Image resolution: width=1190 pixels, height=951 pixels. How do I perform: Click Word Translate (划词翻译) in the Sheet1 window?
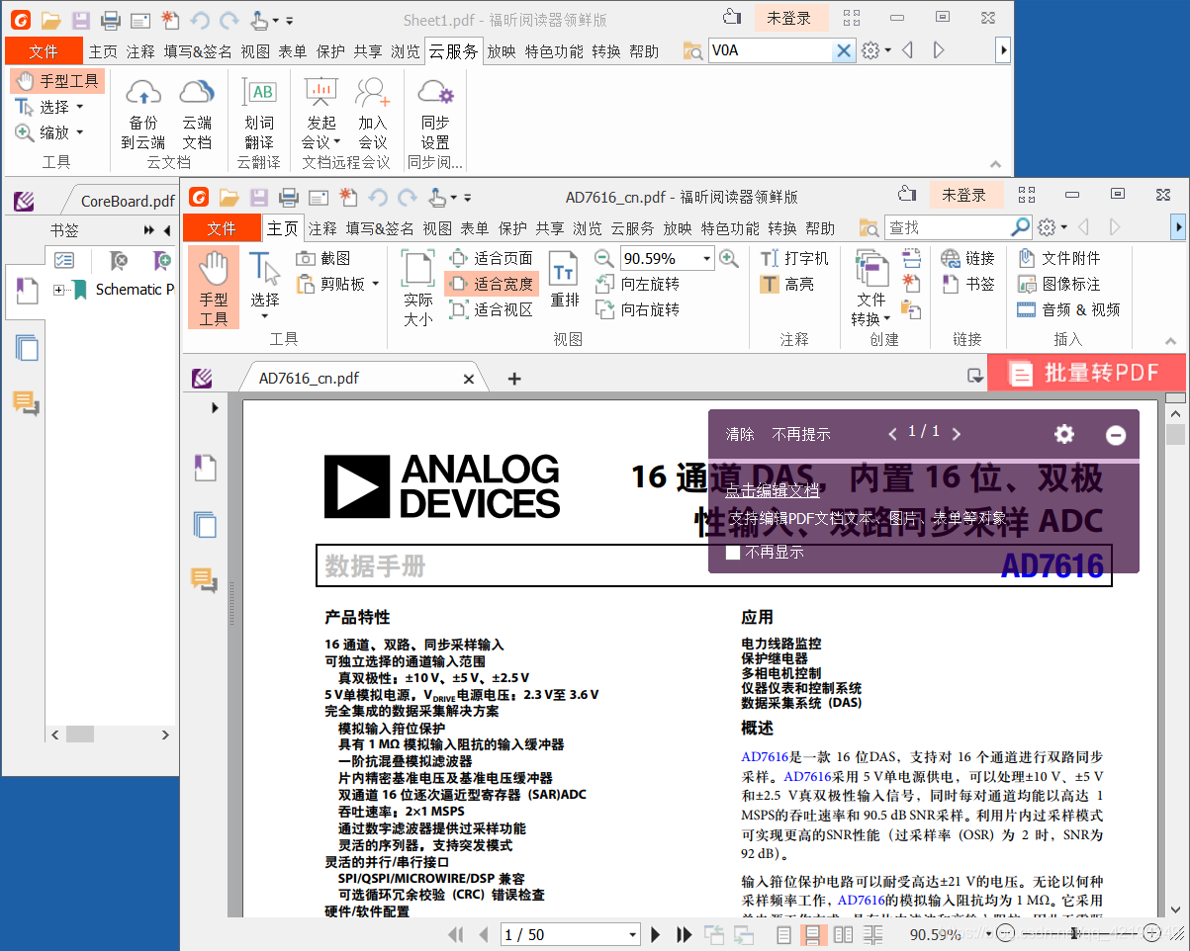(x=259, y=113)
